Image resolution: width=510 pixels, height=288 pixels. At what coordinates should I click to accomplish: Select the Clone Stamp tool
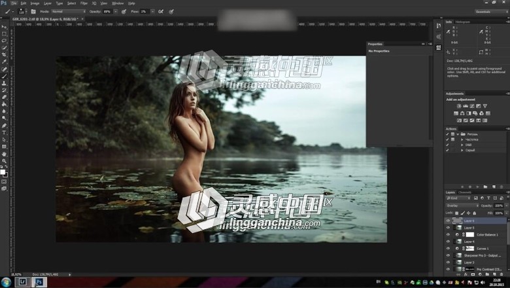(x=4, y=83)
